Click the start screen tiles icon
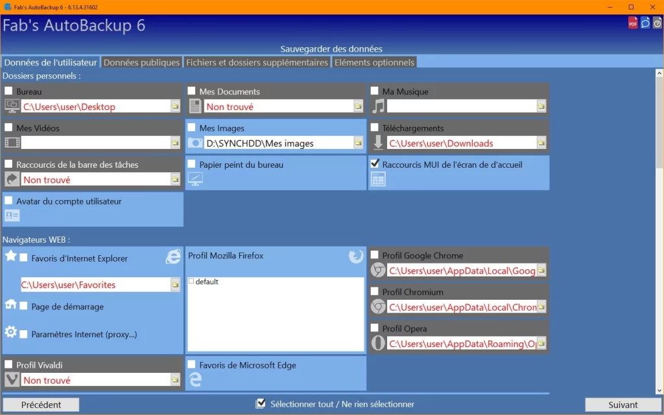Image resolution: width=664 pixels, height=415 pixels. coord(378,179)
